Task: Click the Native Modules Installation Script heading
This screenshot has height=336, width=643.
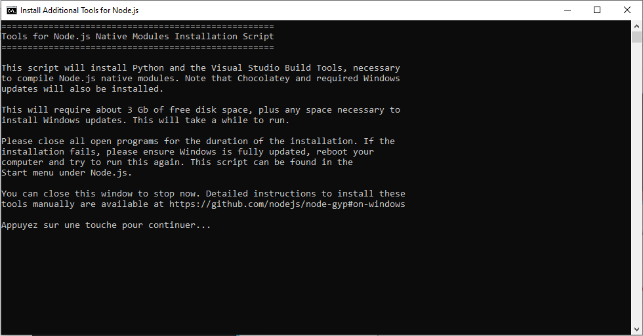Action: 184,37
